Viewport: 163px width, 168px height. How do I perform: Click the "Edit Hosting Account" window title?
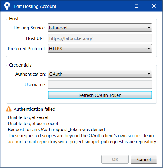tap(35, 6)
